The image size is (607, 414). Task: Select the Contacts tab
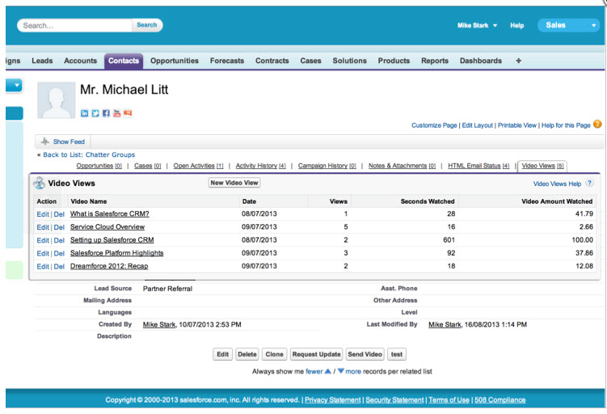[124, 61]
